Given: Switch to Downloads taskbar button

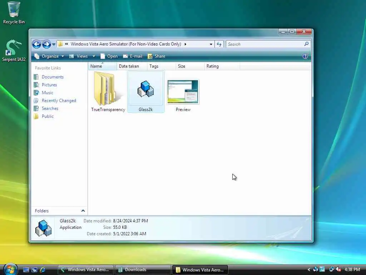Looking at the screenshot, I should click(x=143, y=270).
